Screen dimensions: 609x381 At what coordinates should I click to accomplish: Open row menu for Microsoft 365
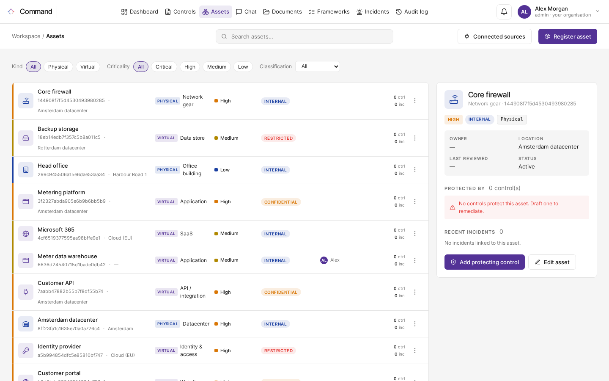click(415, 234)
